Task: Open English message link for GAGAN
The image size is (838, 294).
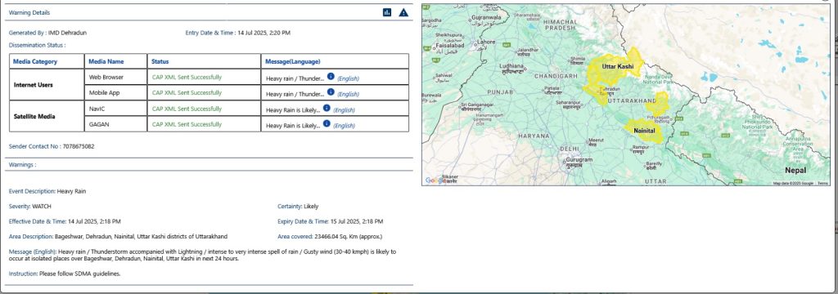Action: (x=344, y=126)
